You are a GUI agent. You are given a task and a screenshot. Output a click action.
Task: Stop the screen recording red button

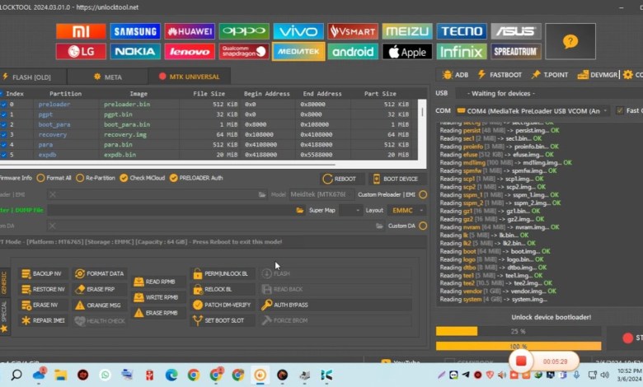click(521, 361)
